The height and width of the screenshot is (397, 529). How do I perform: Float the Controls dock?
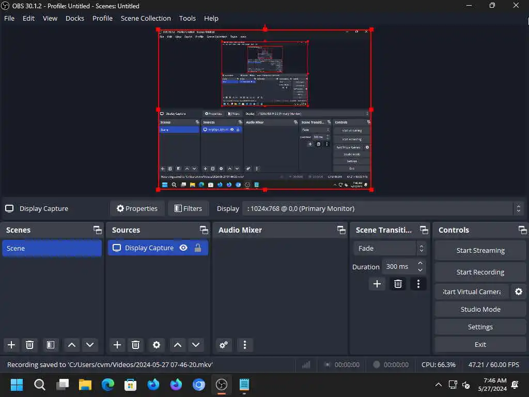tap(523, 230)
